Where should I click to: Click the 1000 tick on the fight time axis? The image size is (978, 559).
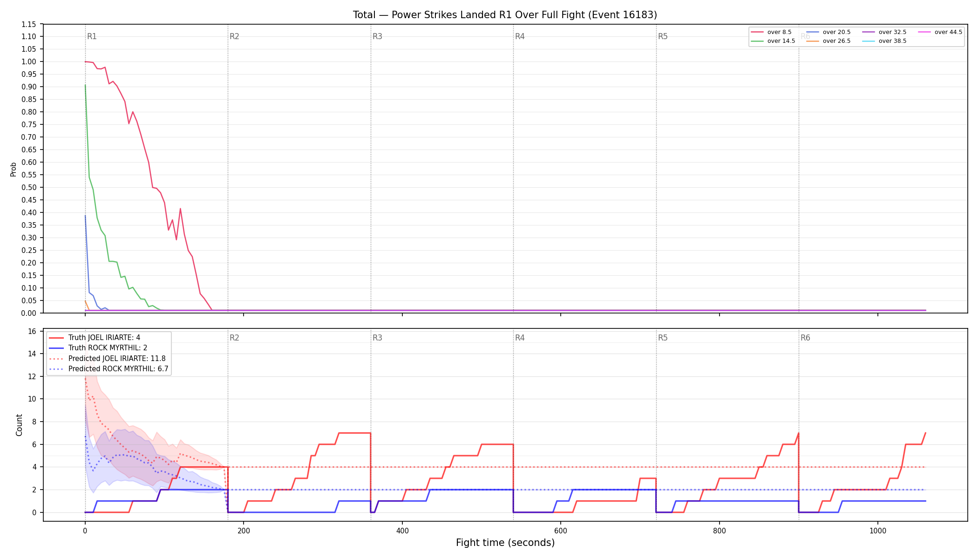878,531
